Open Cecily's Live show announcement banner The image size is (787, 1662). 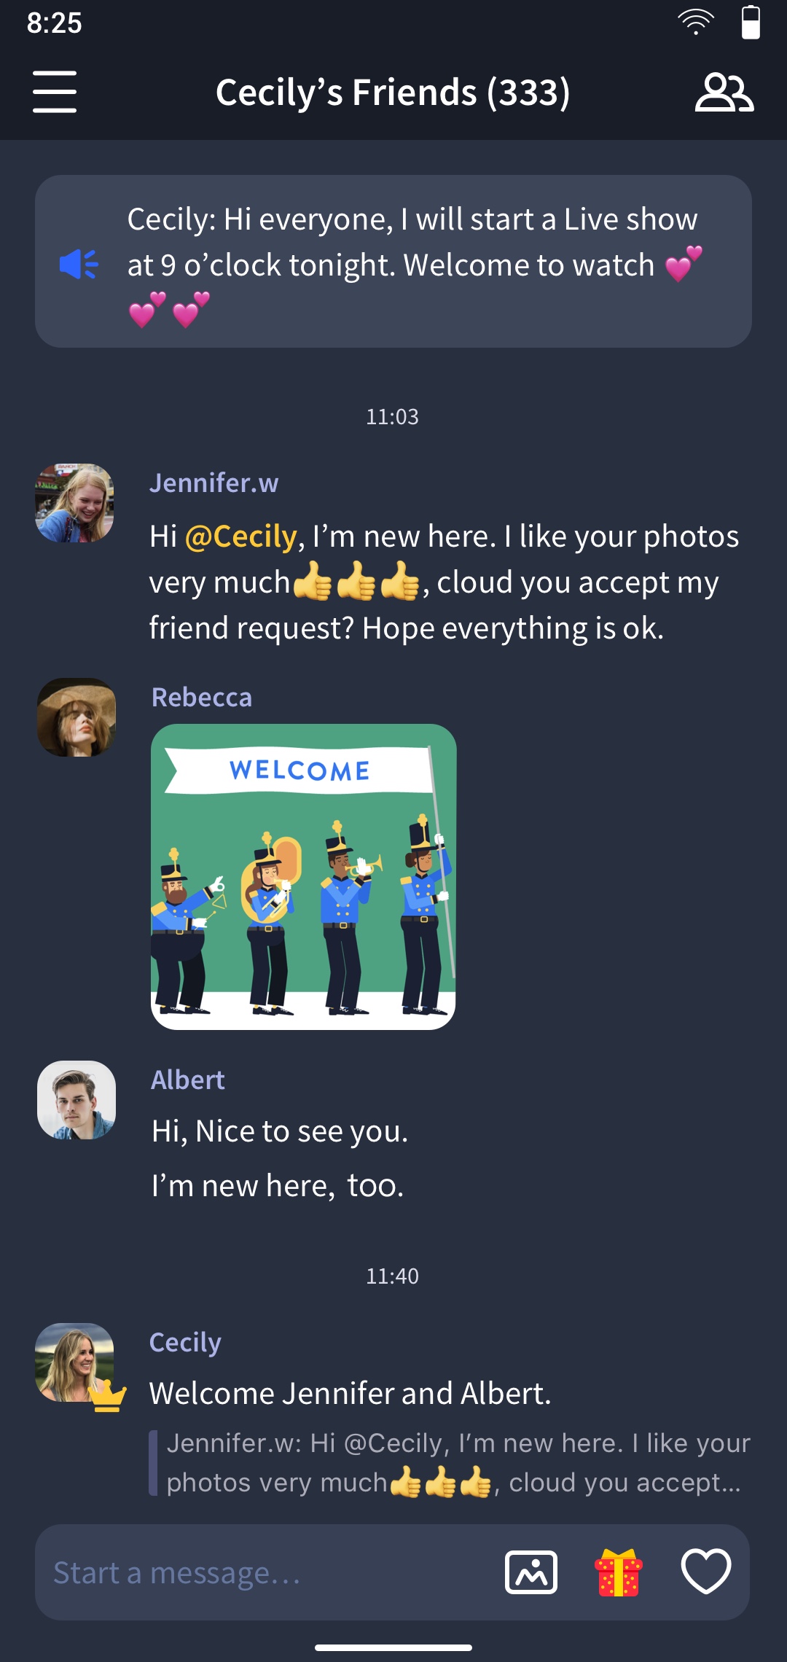[393, 261]
